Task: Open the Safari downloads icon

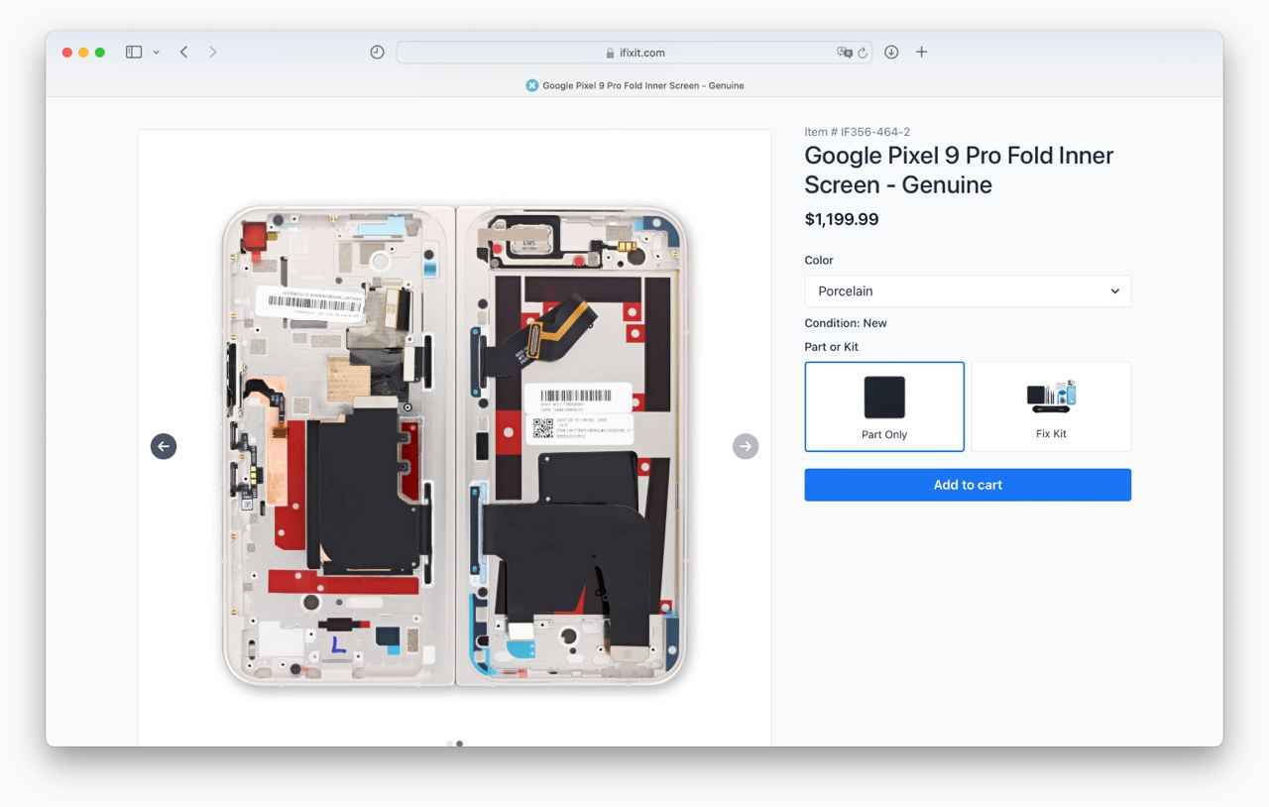Action: [891, 52]
